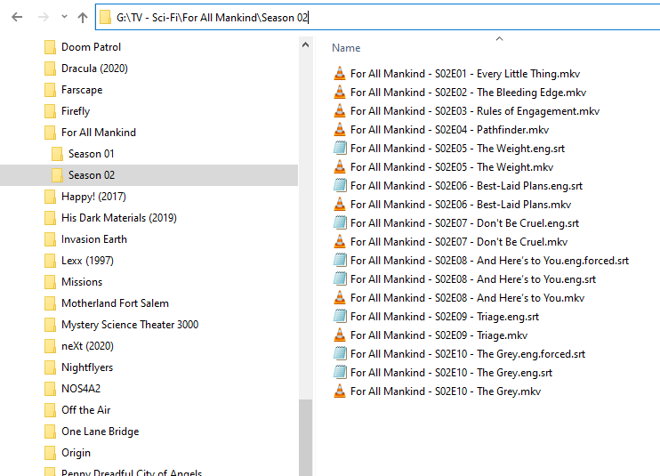The width and height of the screenshot is (660, 476).
Task: Select VLC icon for S02E06 Best-Laid Plans.mkv
Action: [x=340, y=205]
